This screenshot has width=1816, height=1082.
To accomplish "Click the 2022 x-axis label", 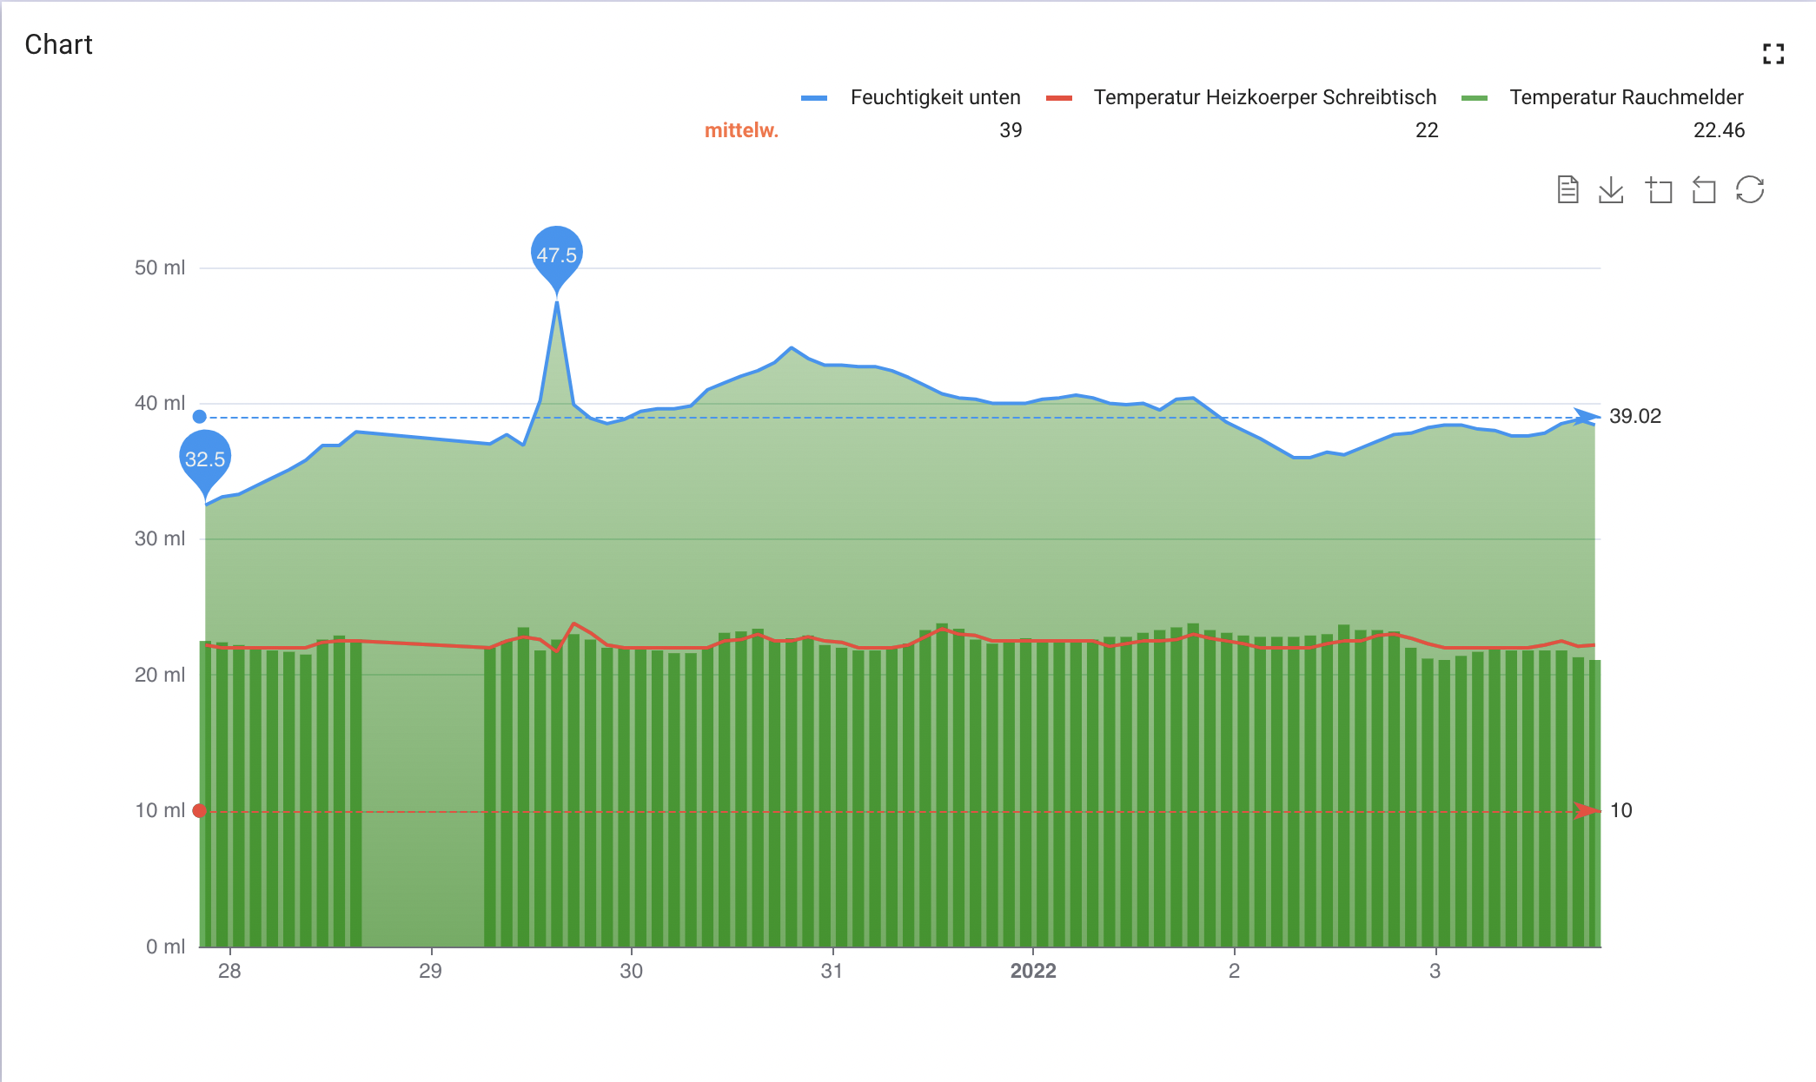I will click(1032, 971).
